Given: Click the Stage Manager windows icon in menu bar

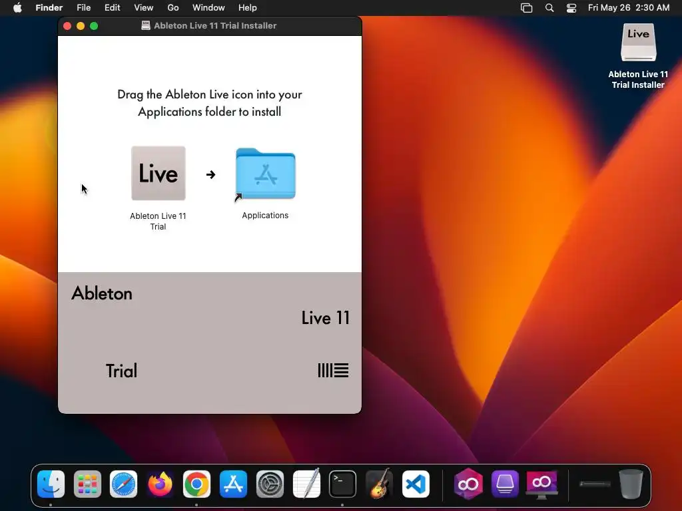Looking at the screenshot, I should 526,8.
